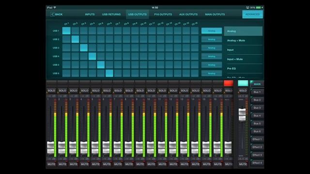Toggle USB 3 to Ch 3 routing cell
The width and height of the screenshot is (310, 174).
point(84,48)
